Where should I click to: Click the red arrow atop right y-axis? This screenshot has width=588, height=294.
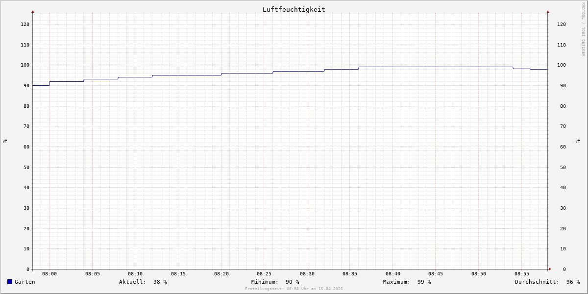(548, 11)
